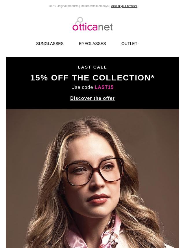
Task: Click the gray 'net' part of the logo
Action: pos(105,27)
